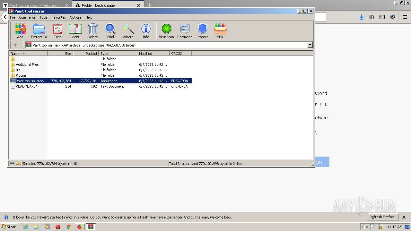Run VirusScan on the archive
Screen dimensions: 411x231
(x=166, y=31)
